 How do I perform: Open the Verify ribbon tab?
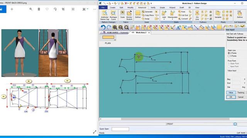(153, 8)
